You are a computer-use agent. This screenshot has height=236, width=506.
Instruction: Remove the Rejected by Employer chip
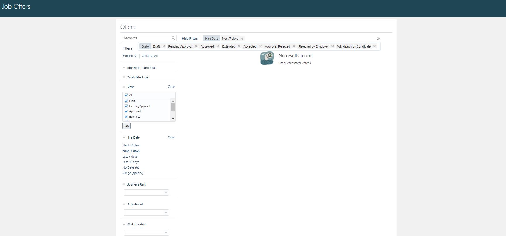pos(333,46)
